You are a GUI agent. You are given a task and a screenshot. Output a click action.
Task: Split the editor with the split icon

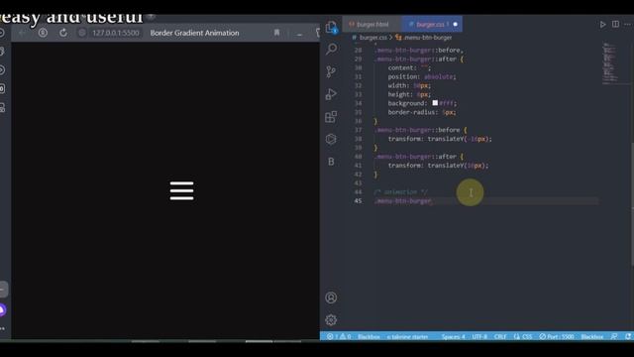coord(615,24)
